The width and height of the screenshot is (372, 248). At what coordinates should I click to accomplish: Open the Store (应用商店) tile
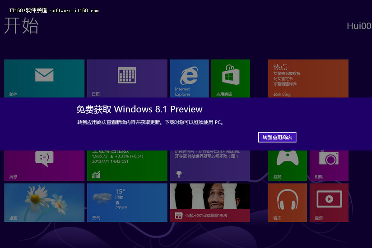click(231, 78)
